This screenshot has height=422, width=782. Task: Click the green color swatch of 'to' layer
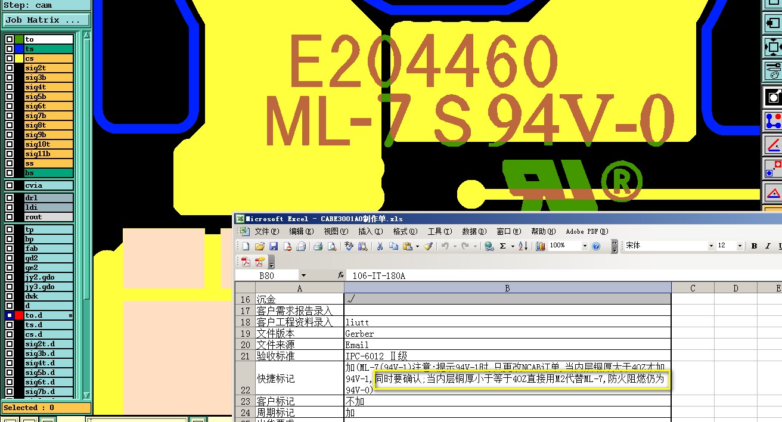pos(19,39)
